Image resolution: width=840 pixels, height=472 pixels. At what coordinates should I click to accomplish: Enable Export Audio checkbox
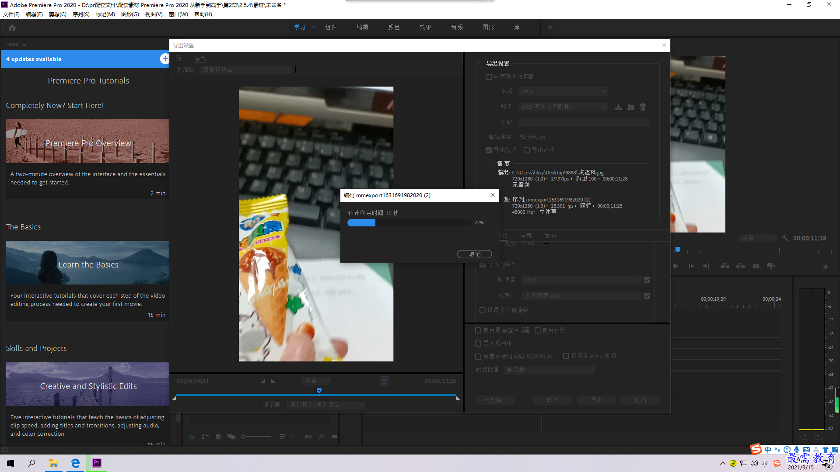527,150
